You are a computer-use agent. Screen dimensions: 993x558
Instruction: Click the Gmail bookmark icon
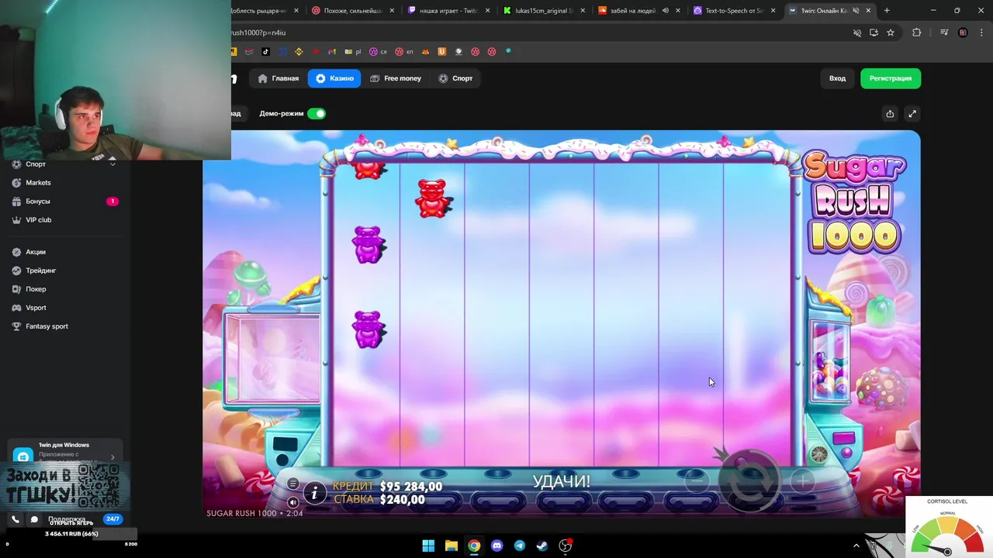(332, 52)
